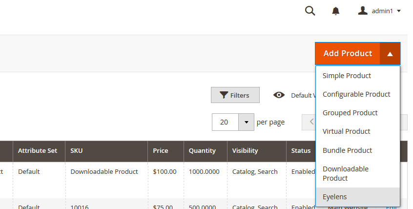Collapse the Add Product dropdown arrow
The height and width of the screenshot is (209, 413).
pos(390,54)
